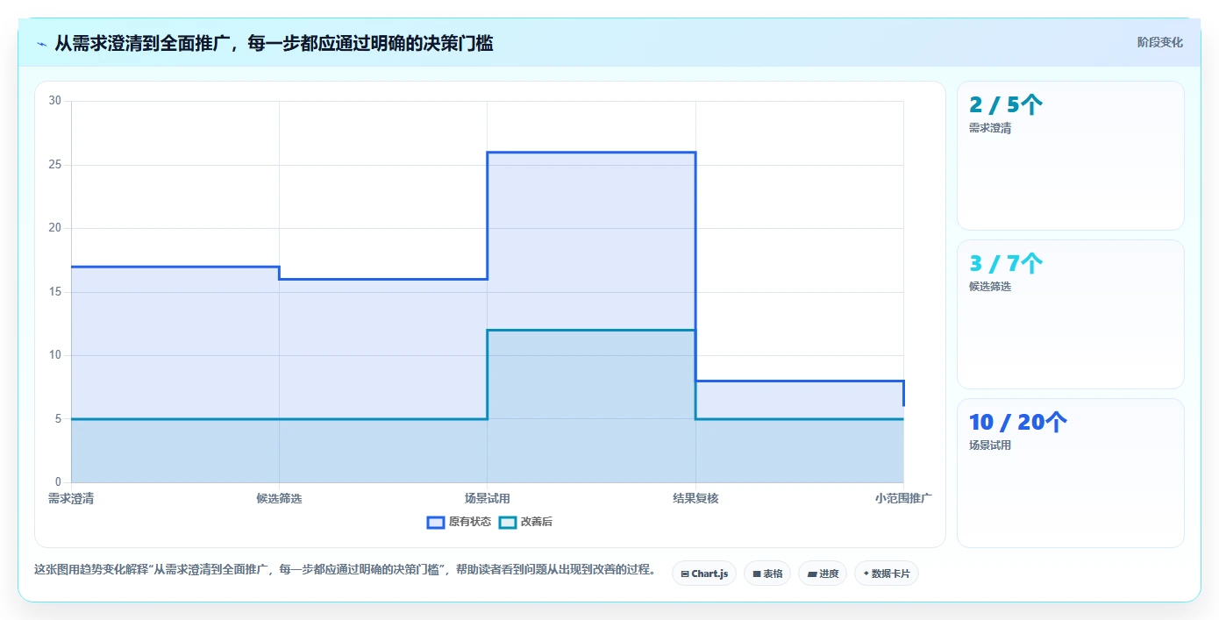Click the y-axis value 15
This screenshot has height=620, width=1219.
click(55, 292)
